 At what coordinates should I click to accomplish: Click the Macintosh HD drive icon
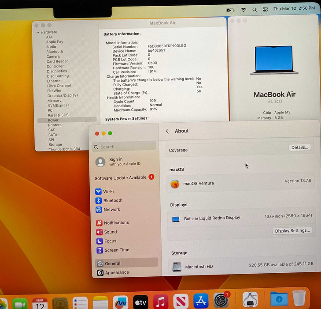tap(177, 267)
